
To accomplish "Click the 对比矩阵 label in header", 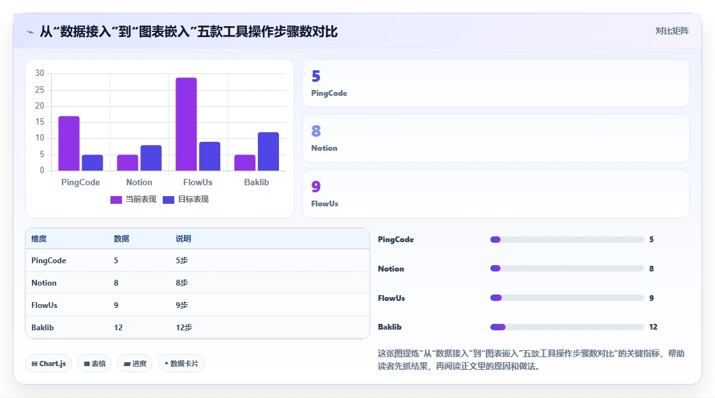I will [672, 31].
